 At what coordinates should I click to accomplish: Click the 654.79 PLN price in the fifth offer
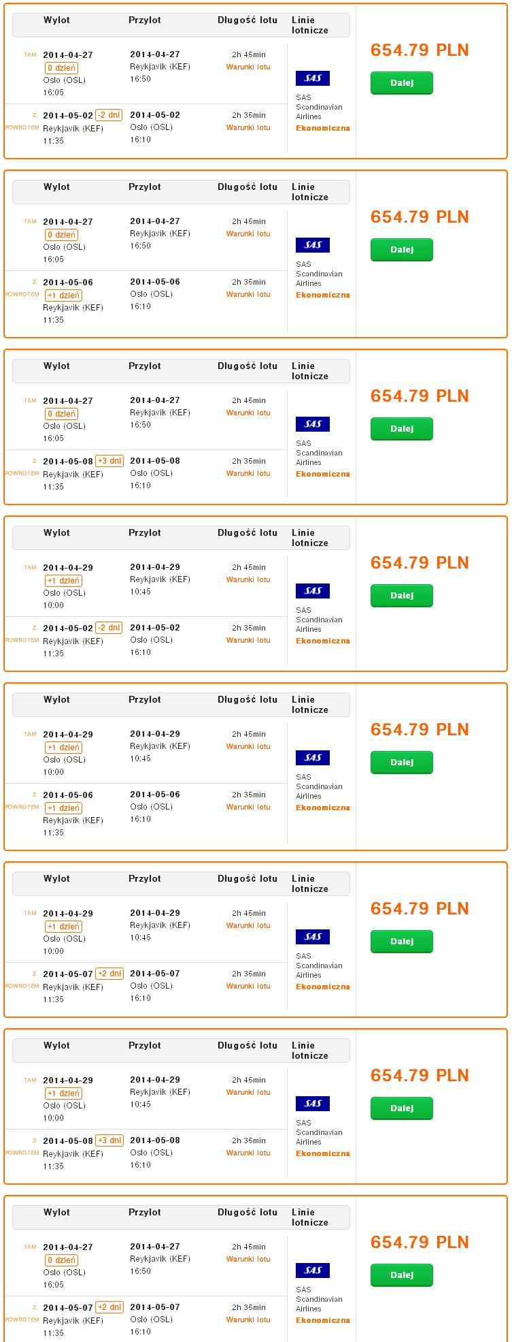[x=420, y=729]
